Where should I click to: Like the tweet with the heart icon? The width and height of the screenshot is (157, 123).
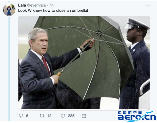pyautogui.click(x=63, y=116)
